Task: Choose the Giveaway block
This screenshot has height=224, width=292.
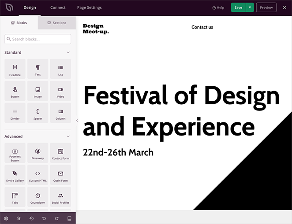Action: pos(38,153)
